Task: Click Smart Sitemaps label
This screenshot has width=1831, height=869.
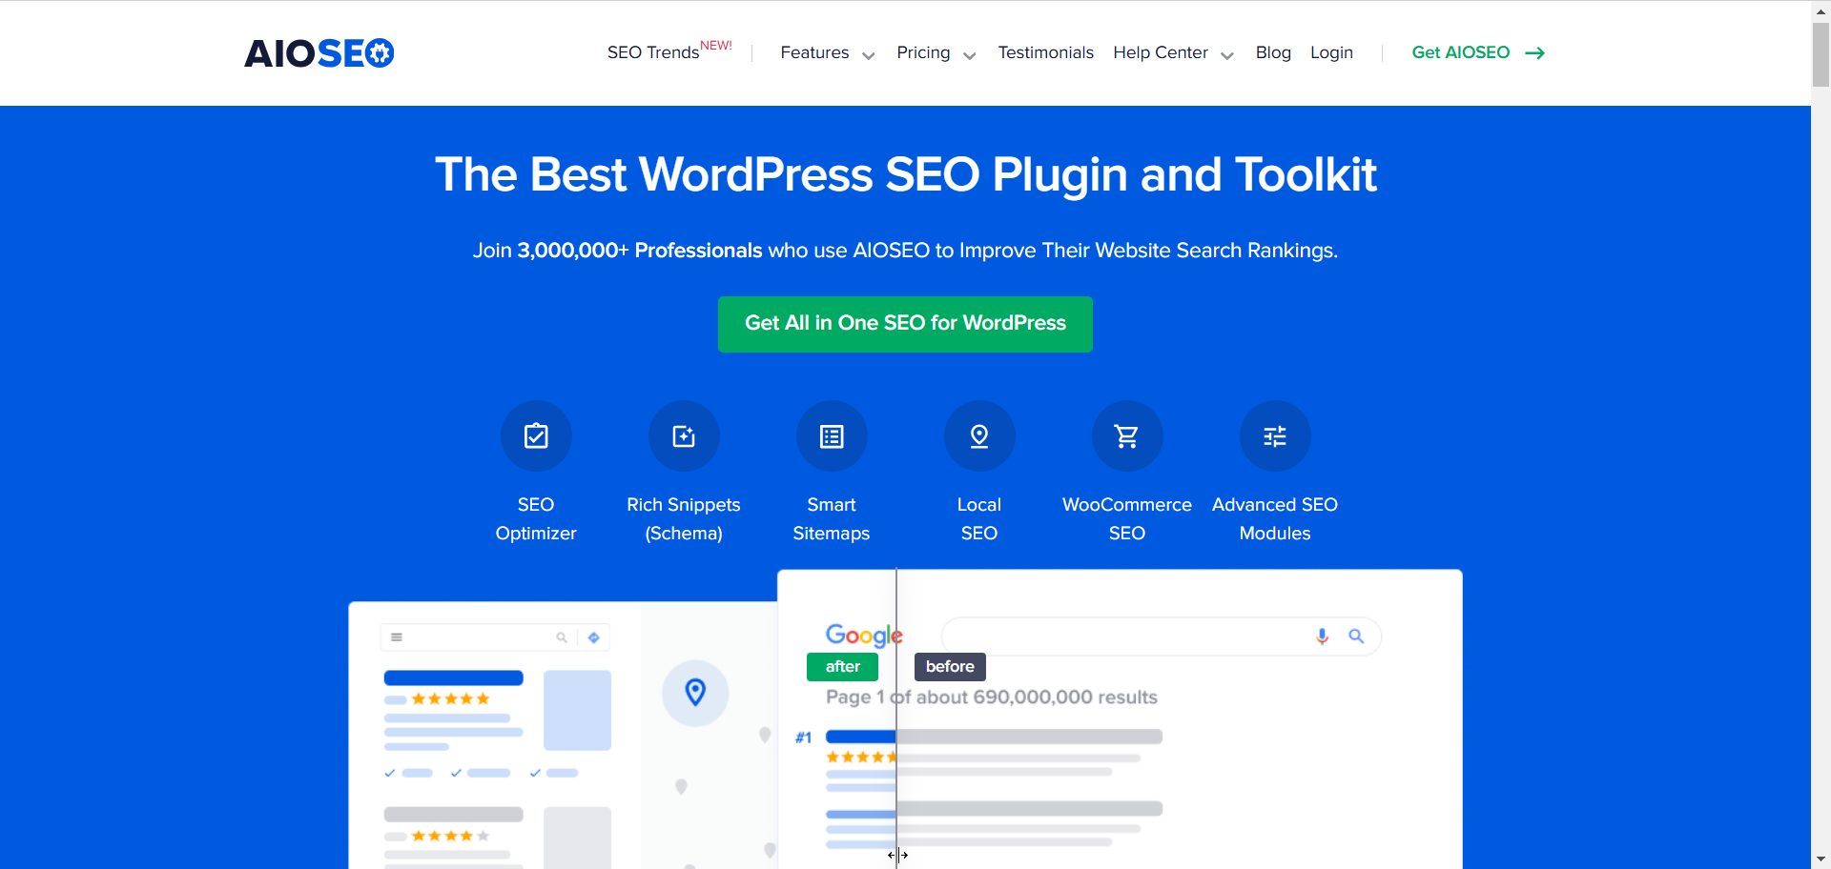Action: pos(832,518)
